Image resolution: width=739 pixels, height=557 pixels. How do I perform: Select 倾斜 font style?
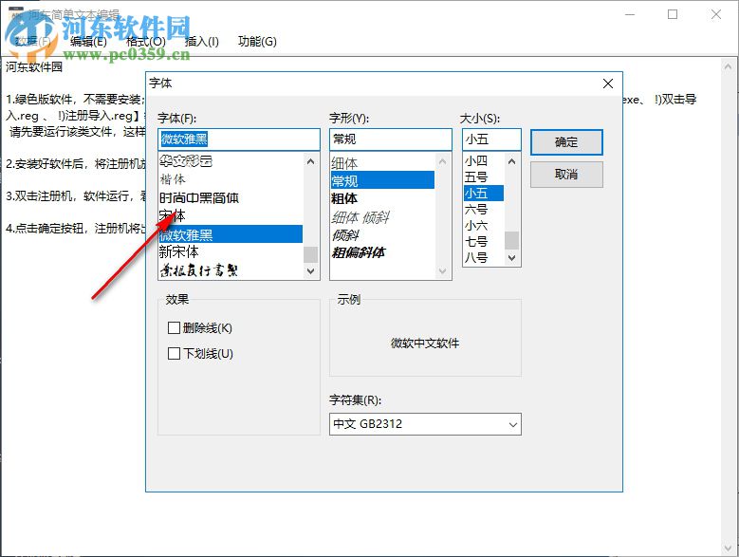[382, 234]
